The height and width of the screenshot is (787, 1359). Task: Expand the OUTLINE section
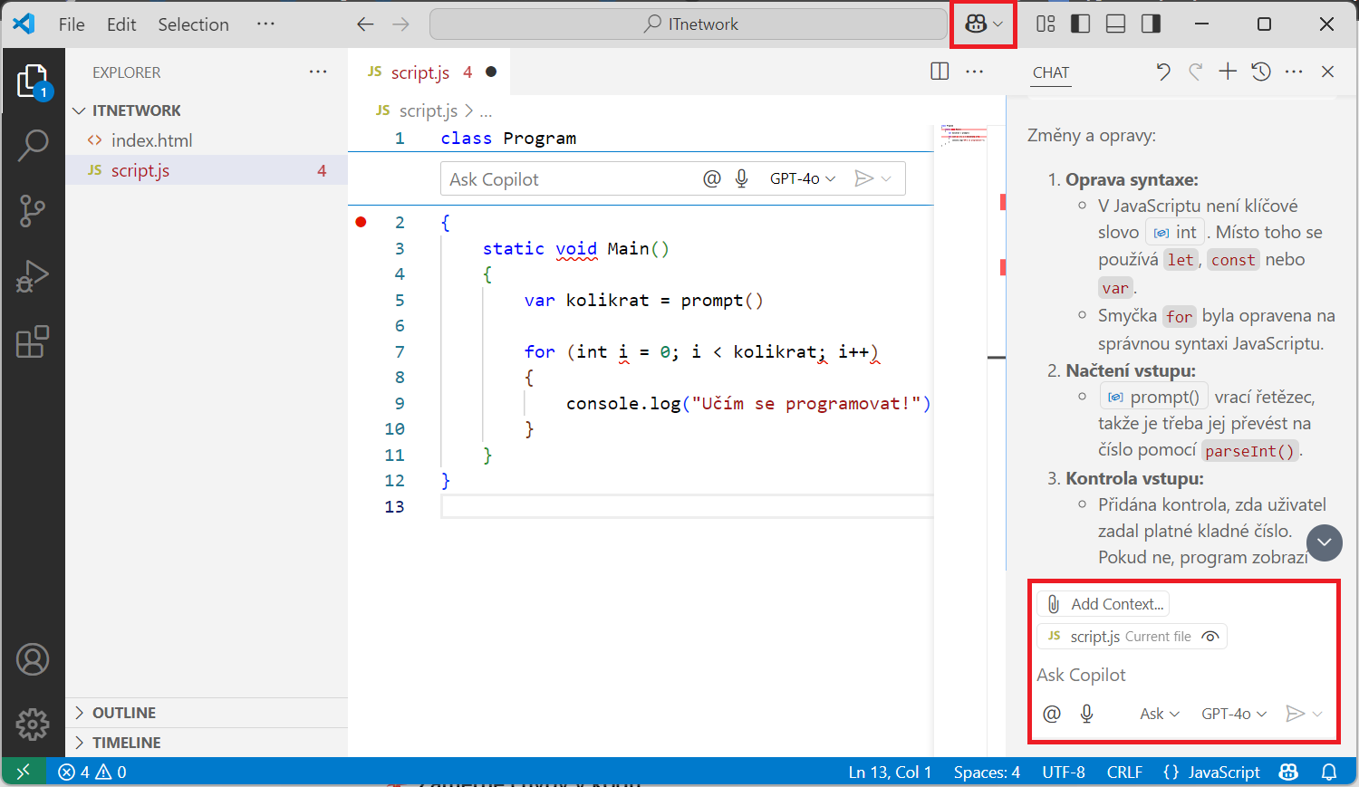click(124, 713)
